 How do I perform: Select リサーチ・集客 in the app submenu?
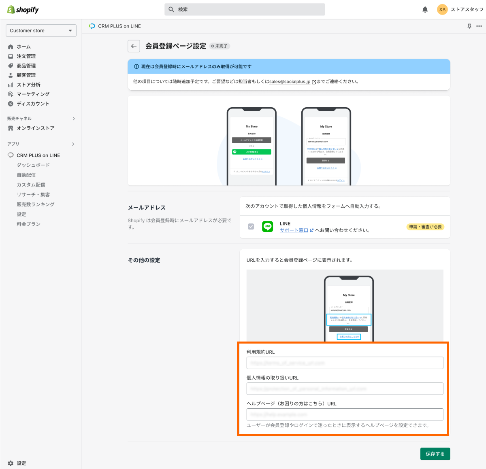[x=33, y=195]
